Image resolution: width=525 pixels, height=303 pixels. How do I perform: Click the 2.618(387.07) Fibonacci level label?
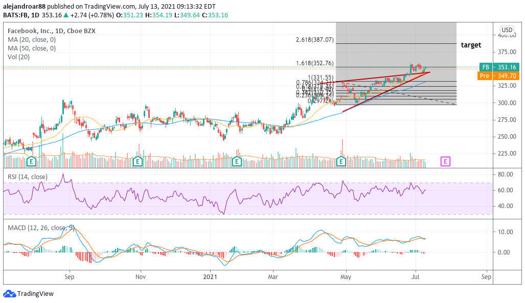click(x=315, y=40)
